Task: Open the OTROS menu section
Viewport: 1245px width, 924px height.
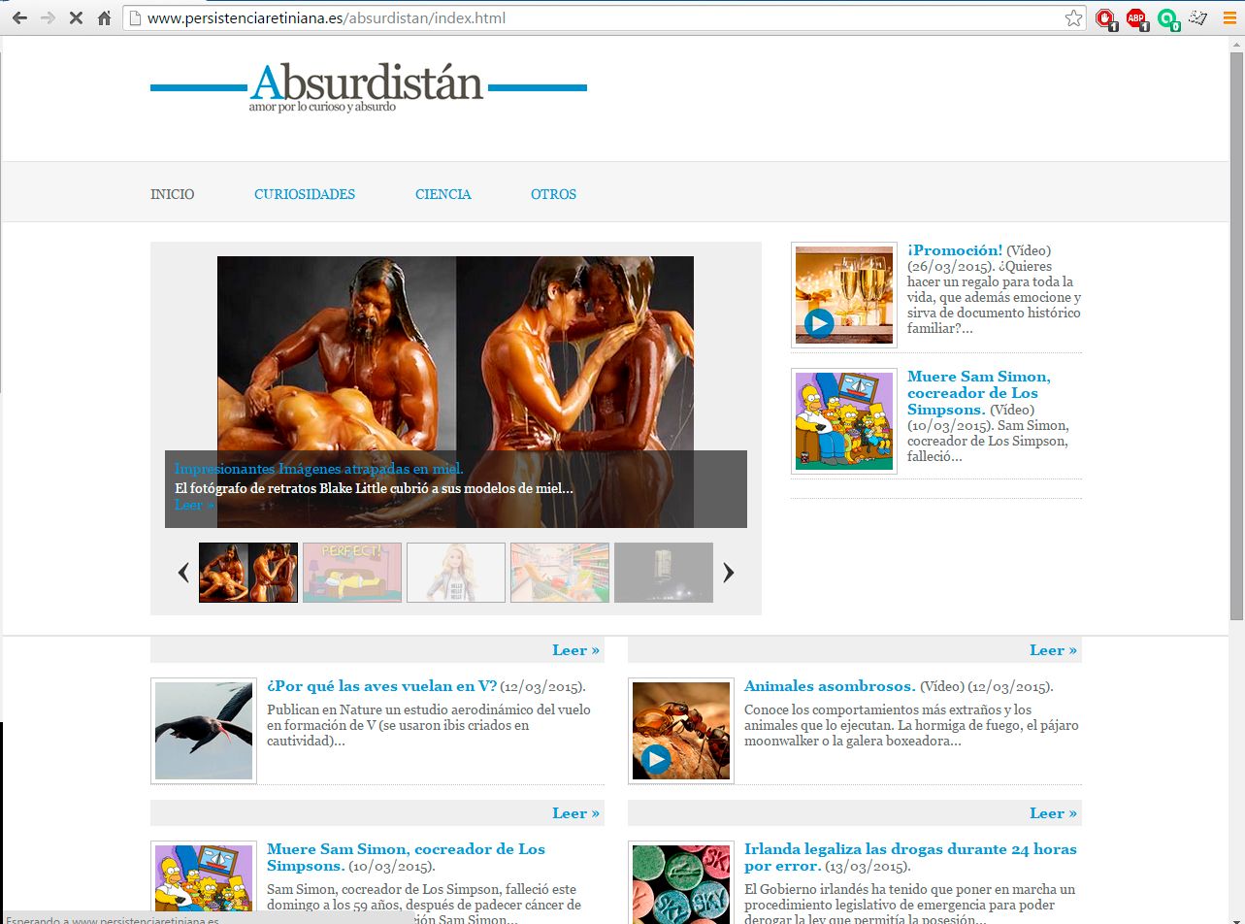Action: (553, 194)
